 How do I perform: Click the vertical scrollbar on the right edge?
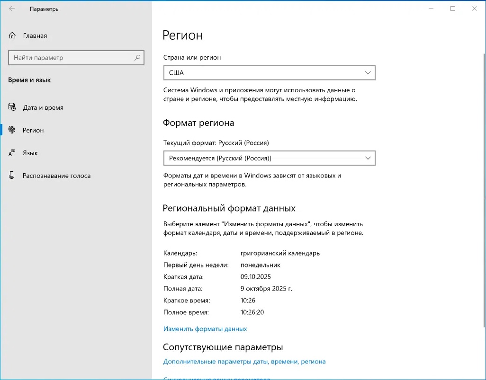pyautogui.click(x=483, y=189)
